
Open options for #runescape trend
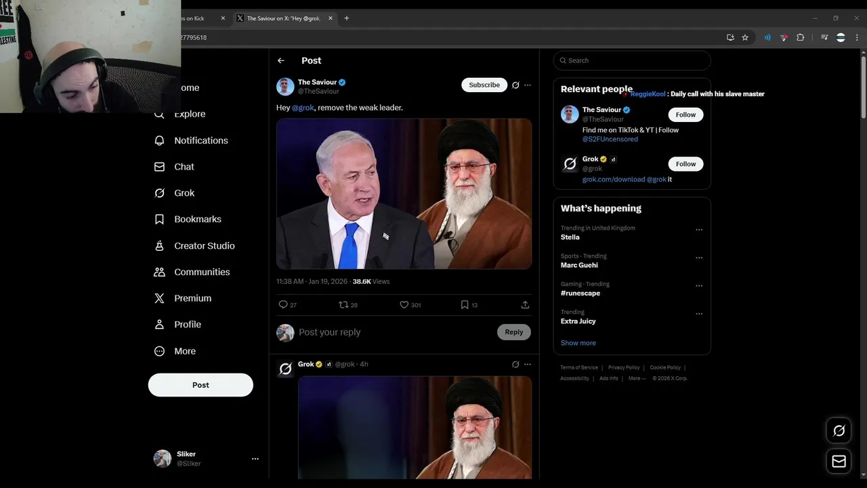pos(699,286)
